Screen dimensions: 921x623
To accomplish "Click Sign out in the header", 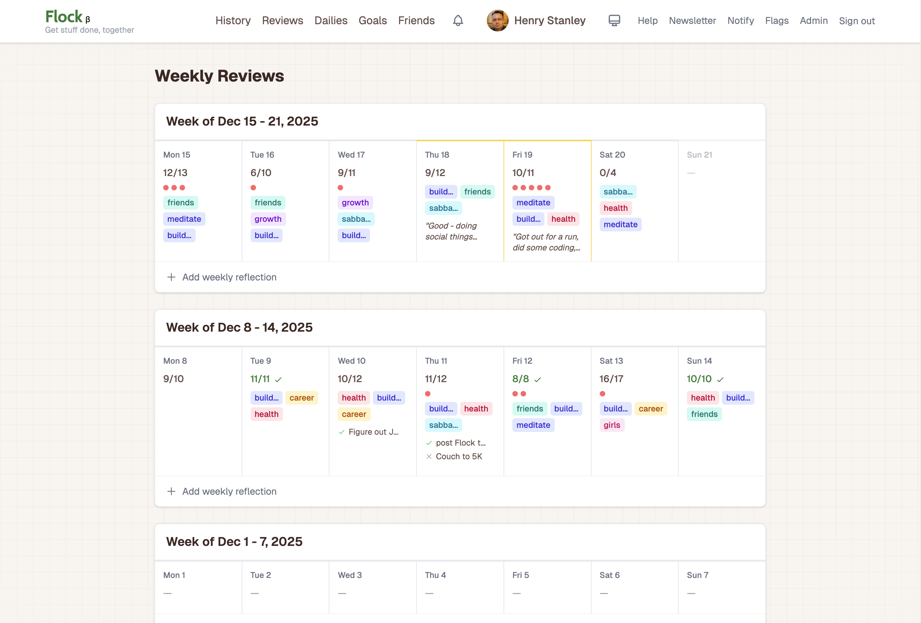I will [857, 20].
